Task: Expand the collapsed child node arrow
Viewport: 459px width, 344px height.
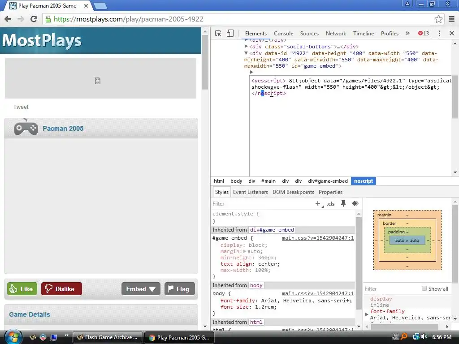Action: [x=251, y=72]
